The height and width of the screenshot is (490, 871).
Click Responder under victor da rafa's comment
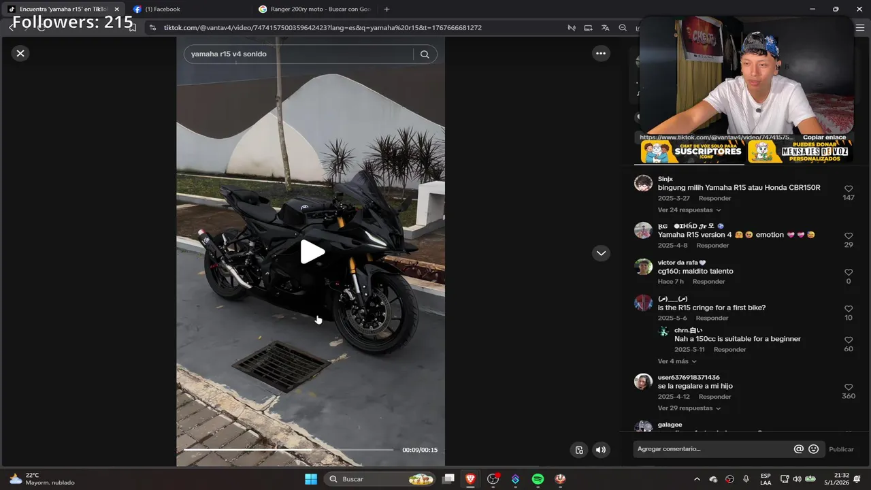[x=708, y=282]
